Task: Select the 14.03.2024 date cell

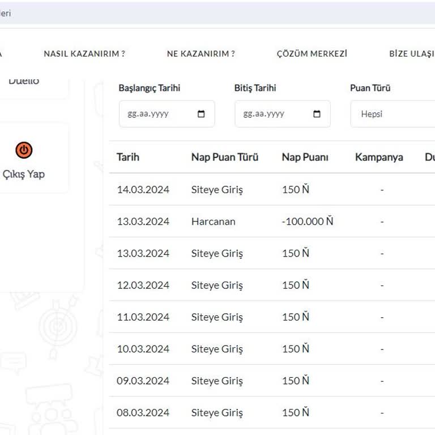Action: click(x=143, y=190)
